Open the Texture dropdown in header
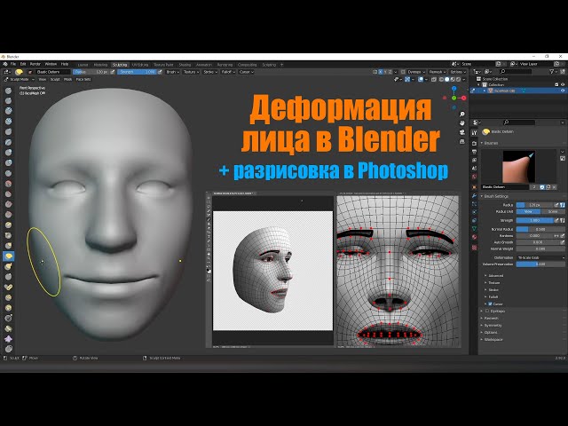The width and height of the screenshot is (568, 426). (x=191, y=72)
